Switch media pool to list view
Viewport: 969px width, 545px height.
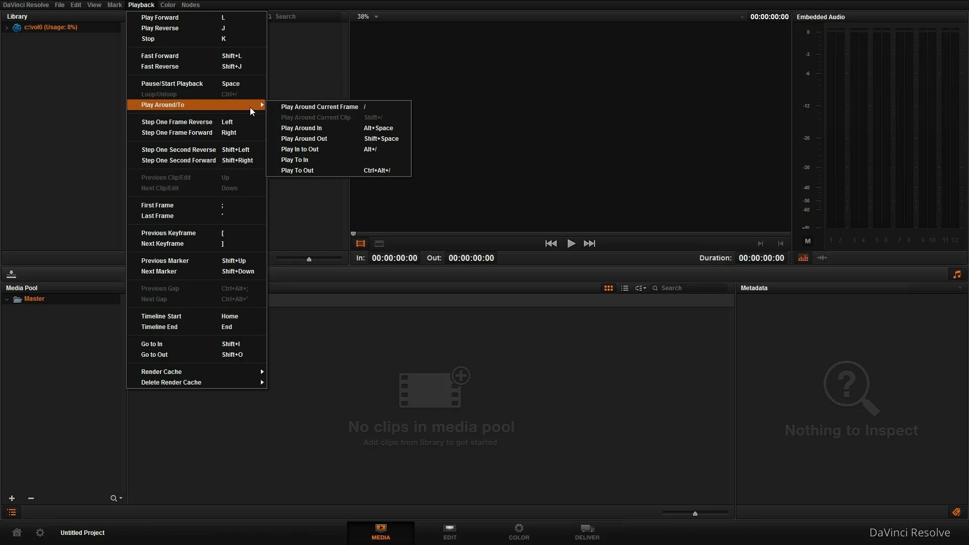click(x=625, y=288)
